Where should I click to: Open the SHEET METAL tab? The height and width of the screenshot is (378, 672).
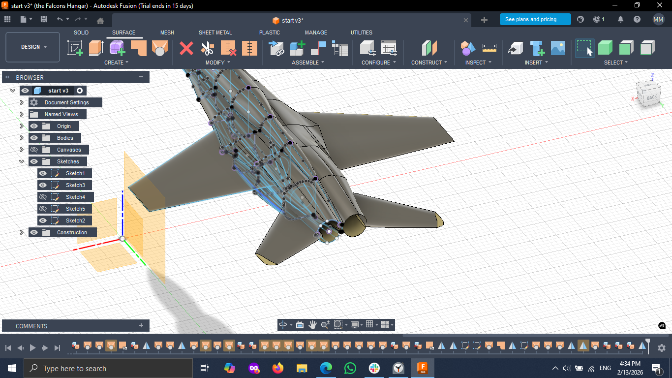point(215,32)
